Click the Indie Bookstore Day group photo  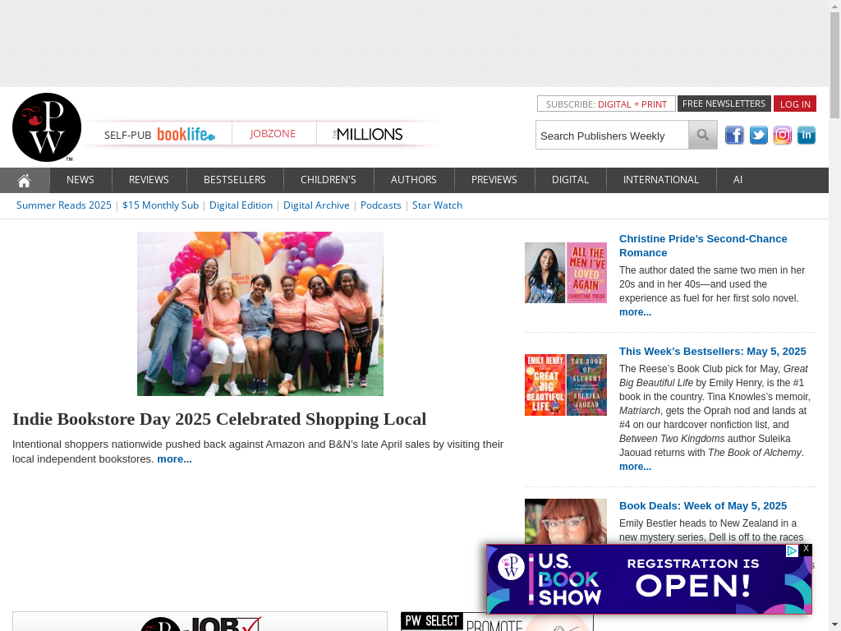(260, 314)
